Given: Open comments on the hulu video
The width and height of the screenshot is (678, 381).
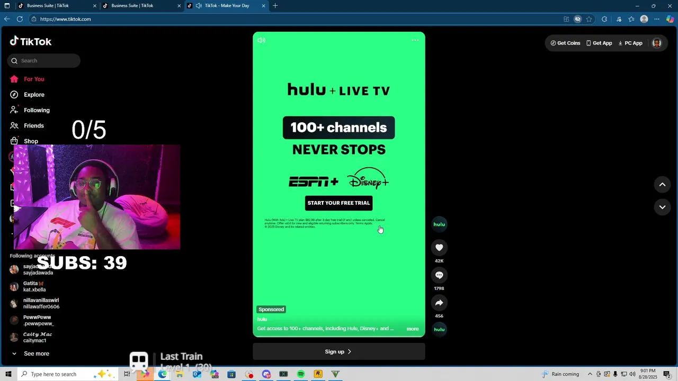Looking at the screenshot, I should pyautogui.click(x=439, y=275).
